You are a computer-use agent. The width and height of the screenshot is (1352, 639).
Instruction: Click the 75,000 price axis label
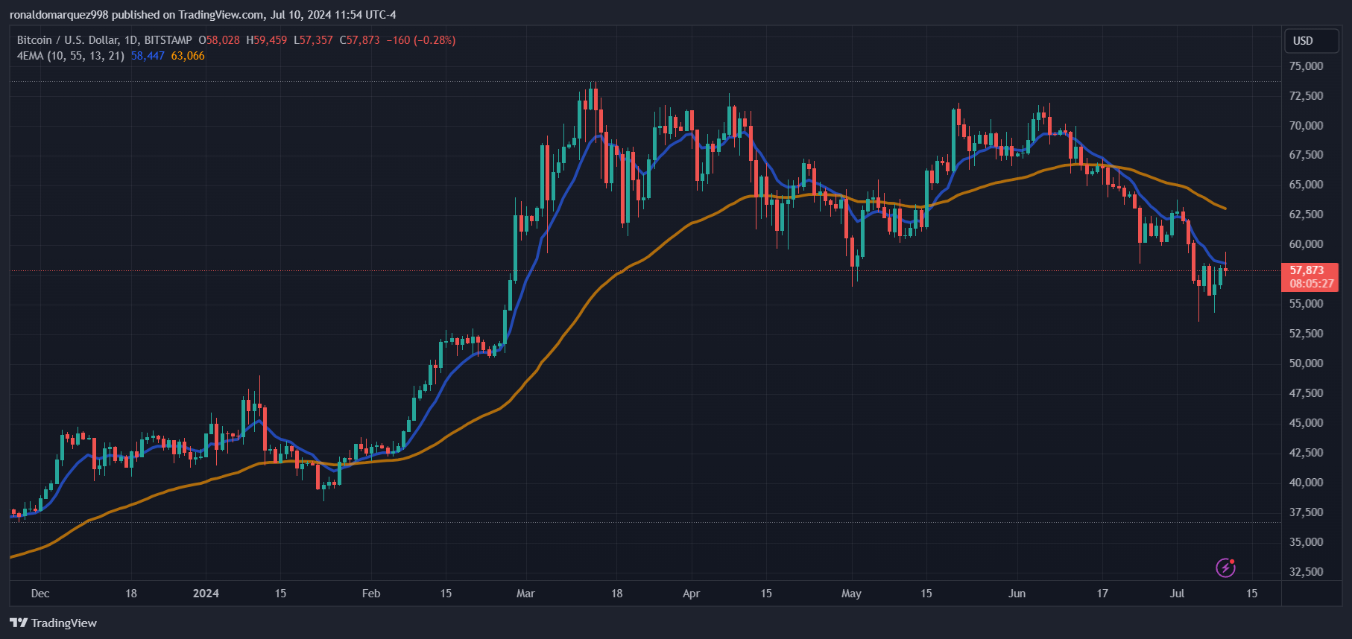coord(1307,66)
